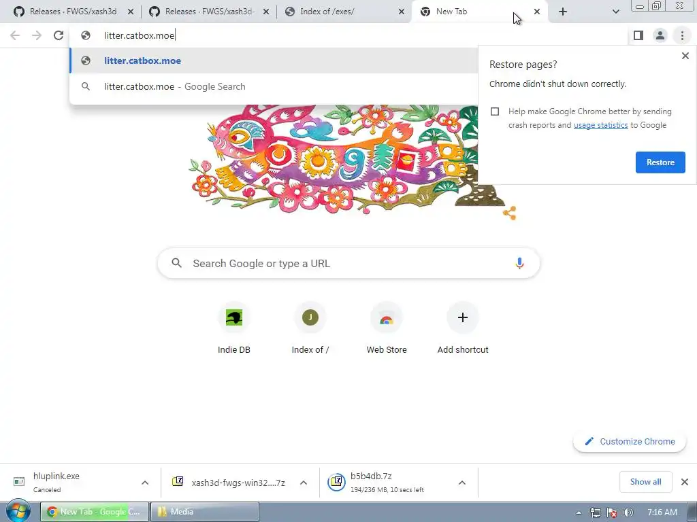697x522 pixels.
Task: Open the usage statistics link
Action: [x=600, y=125]
